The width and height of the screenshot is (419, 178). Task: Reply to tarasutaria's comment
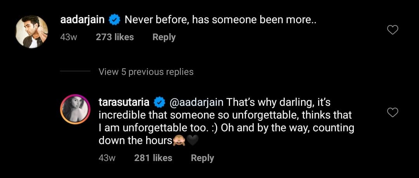tap(202, 158)
